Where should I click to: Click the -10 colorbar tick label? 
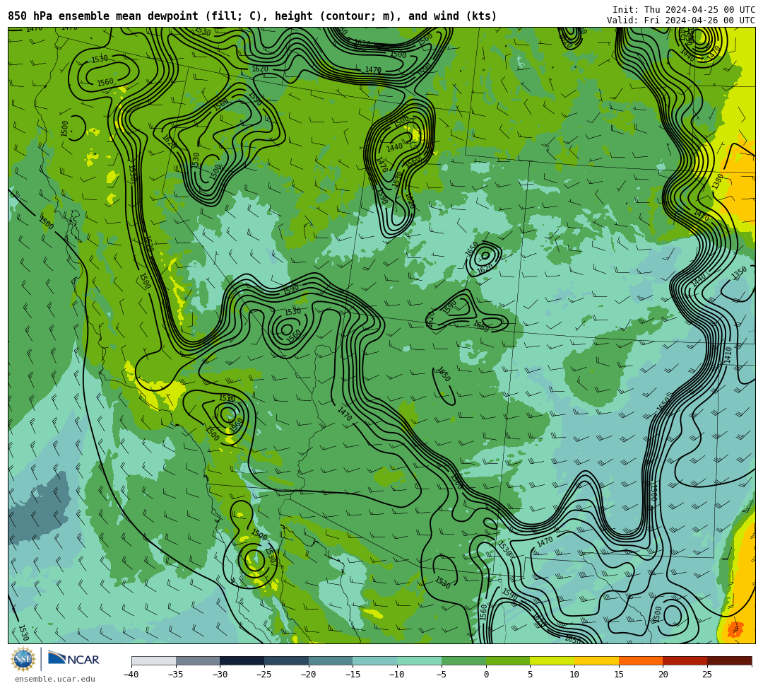pos(396,675)
